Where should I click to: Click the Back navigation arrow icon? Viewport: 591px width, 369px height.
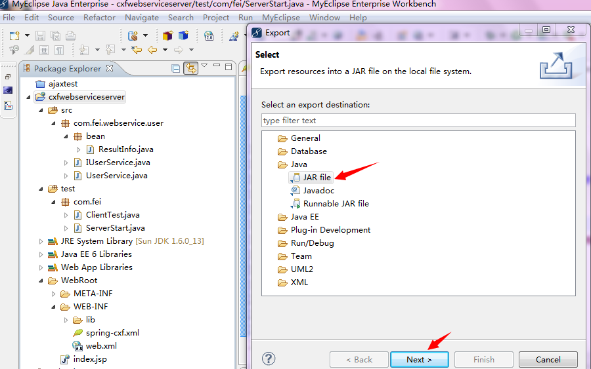152,50
